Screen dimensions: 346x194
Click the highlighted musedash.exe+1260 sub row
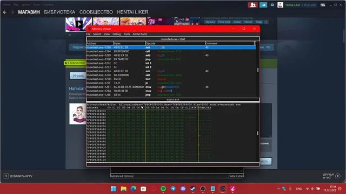click(171, 47)
